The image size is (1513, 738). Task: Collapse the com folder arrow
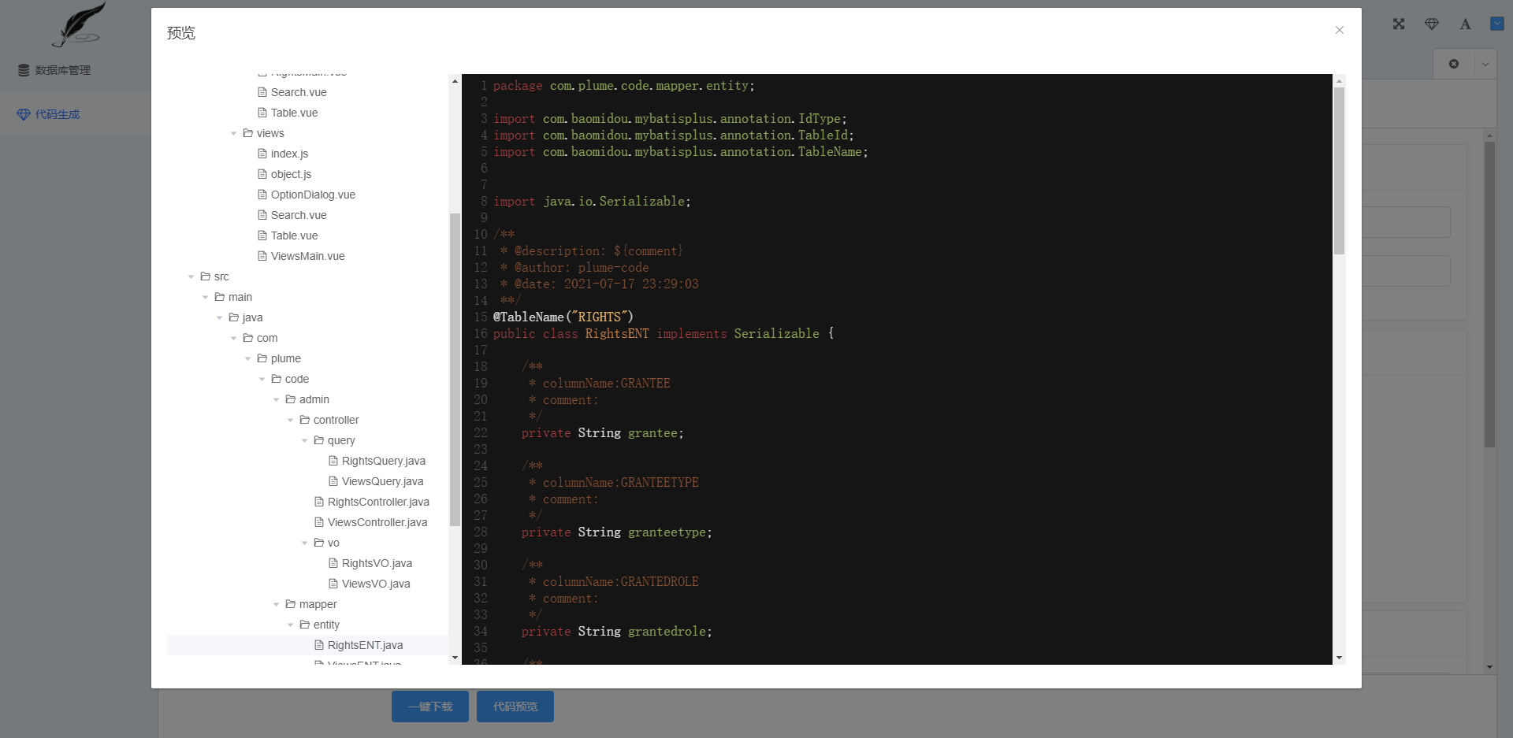click(x=233, y=339)
